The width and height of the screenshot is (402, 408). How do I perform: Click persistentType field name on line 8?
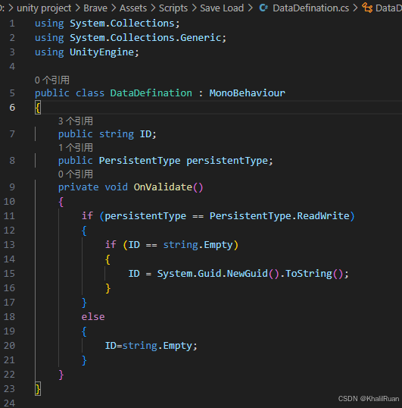(227, 161)
